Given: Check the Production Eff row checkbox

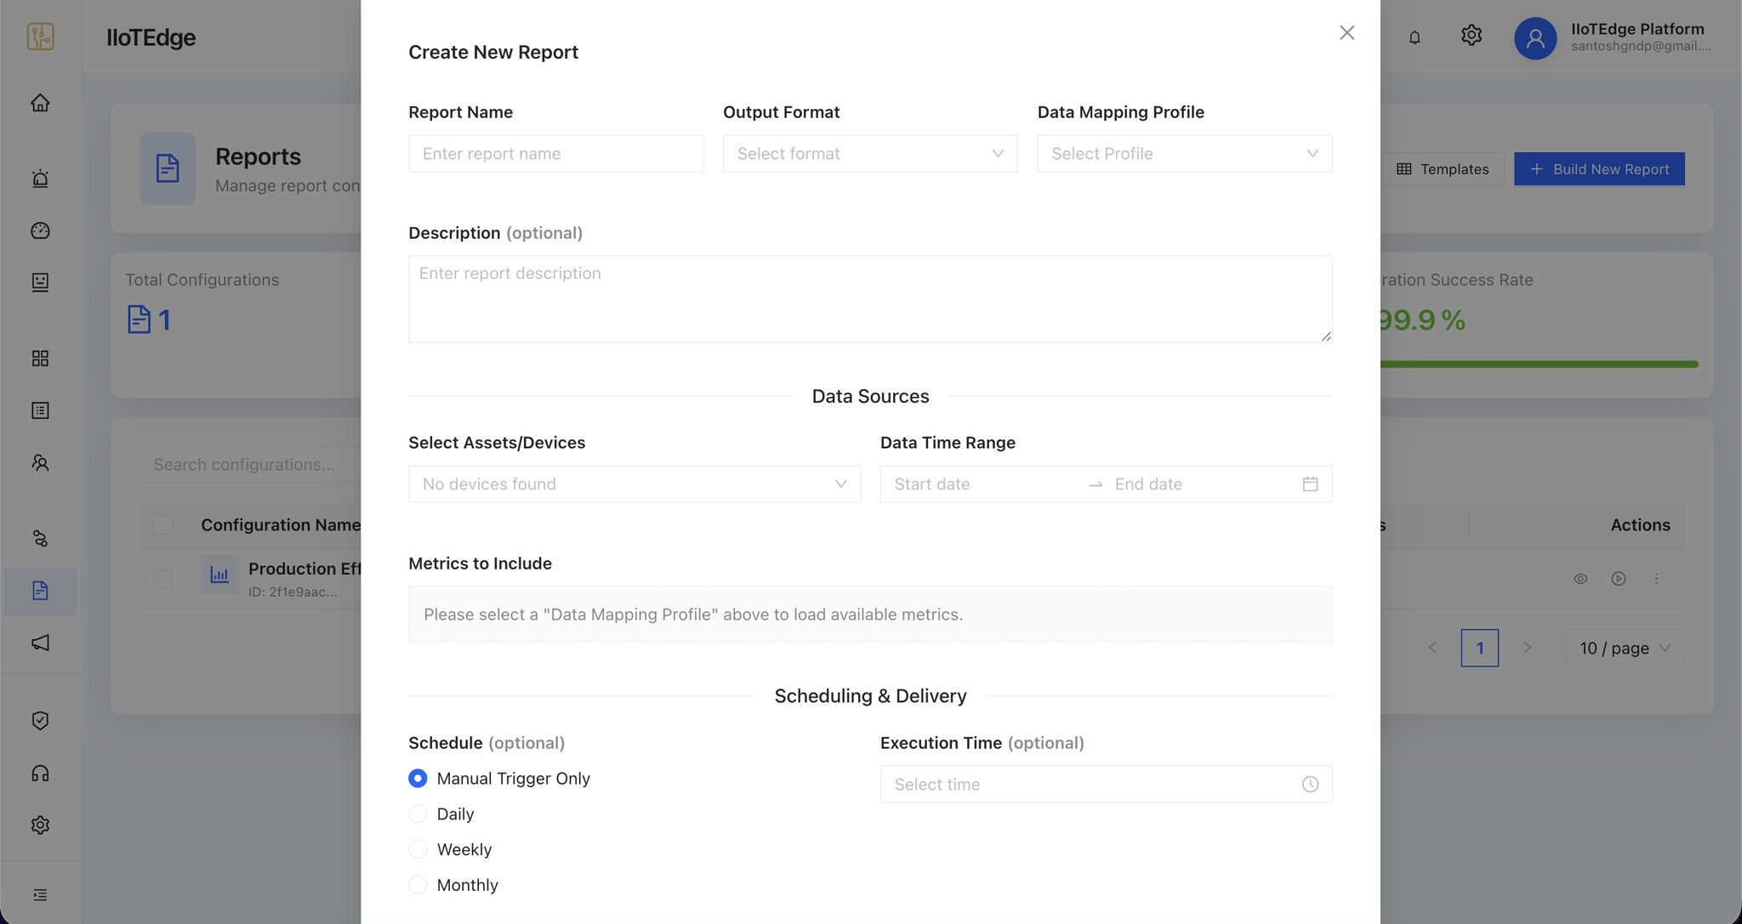Looking at the screenshot, I should 162,579.
